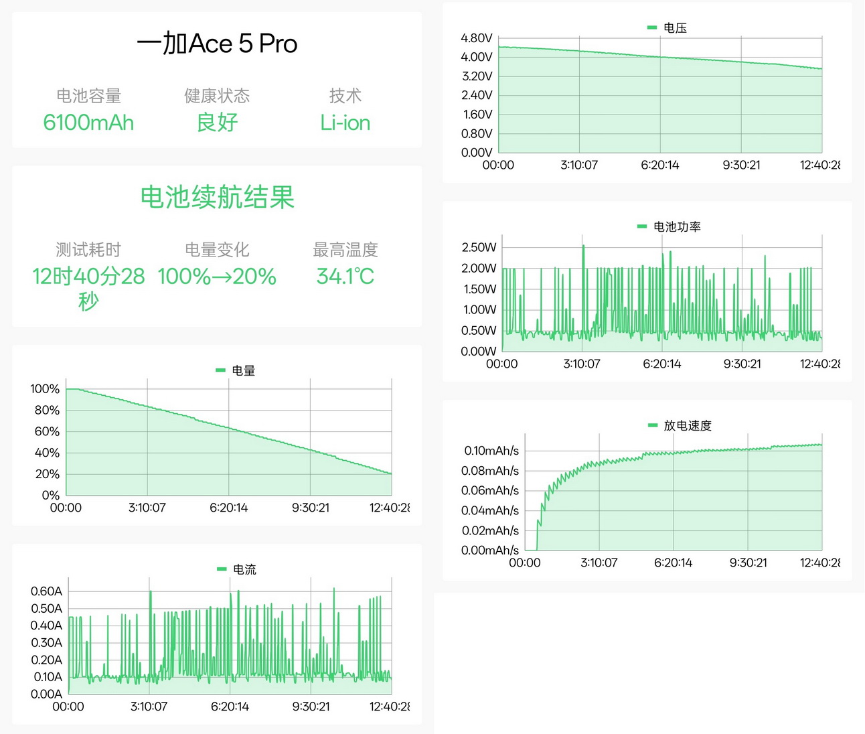Toggle the 电量 chart legend marker
Viewport: 865px width, 734px height.
[x=220, y=370]
